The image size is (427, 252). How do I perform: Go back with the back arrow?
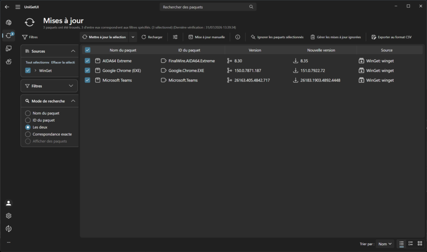(x=7, y=7)
